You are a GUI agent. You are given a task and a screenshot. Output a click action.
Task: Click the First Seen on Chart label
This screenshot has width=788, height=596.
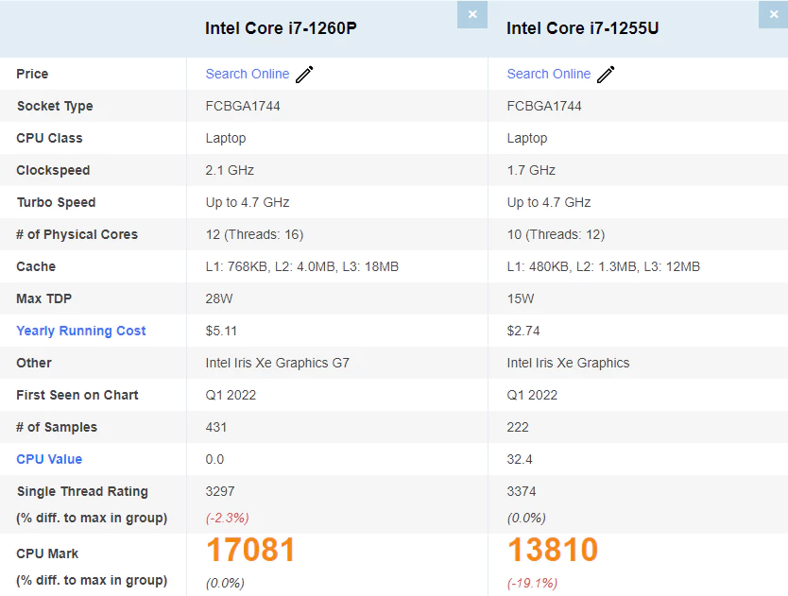tap(77, 395)
